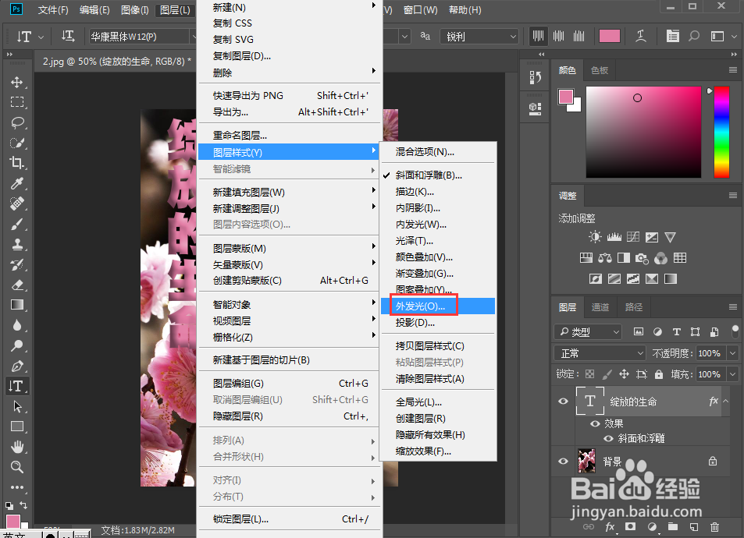The image size is (744, 538).
Task: Toggle lock transparent pixels
Action: 589,374
